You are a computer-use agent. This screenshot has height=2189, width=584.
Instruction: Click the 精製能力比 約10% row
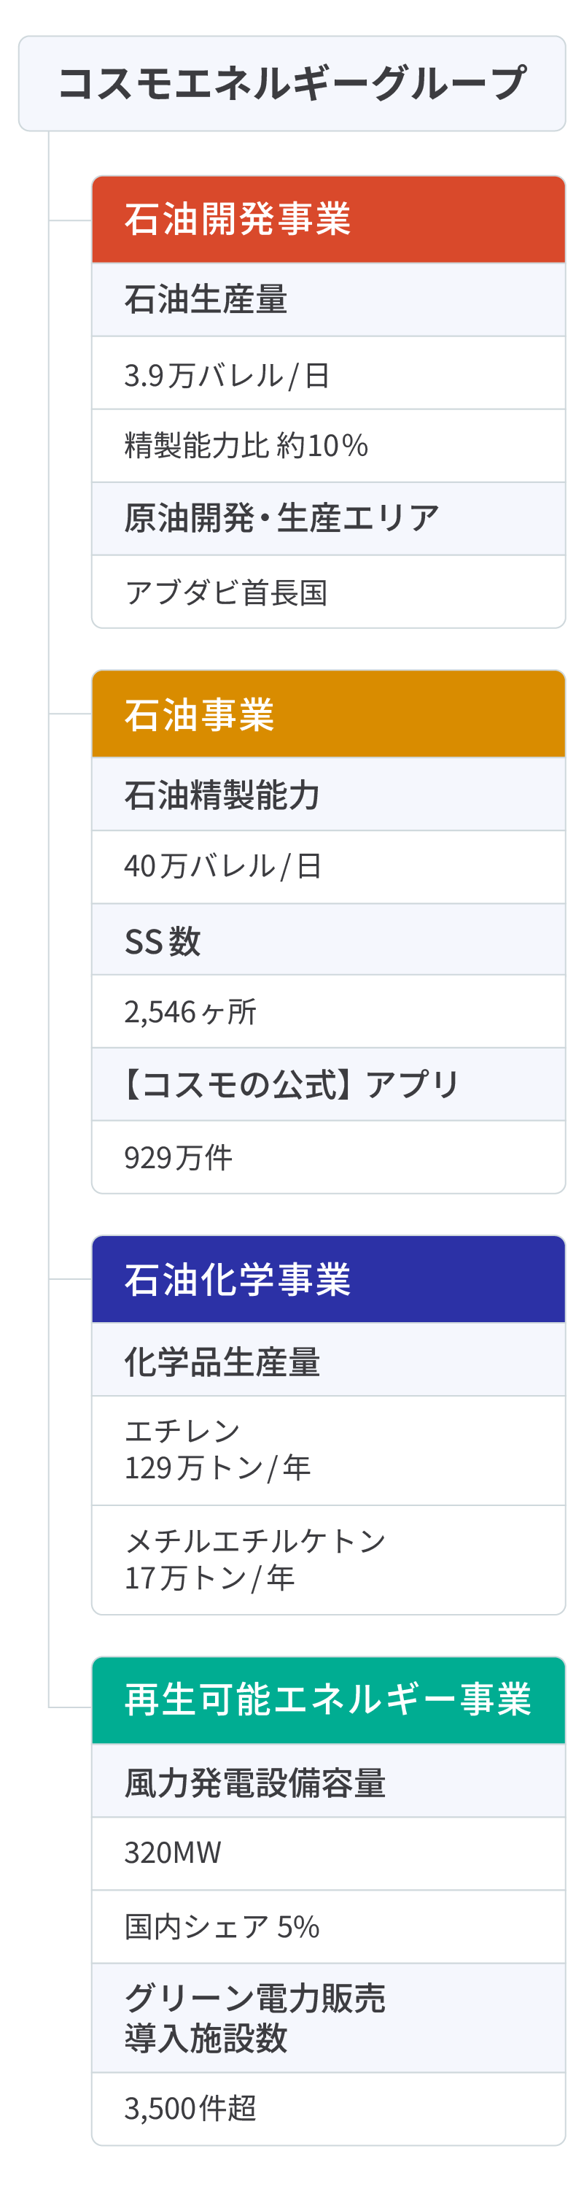click(329, 446)
